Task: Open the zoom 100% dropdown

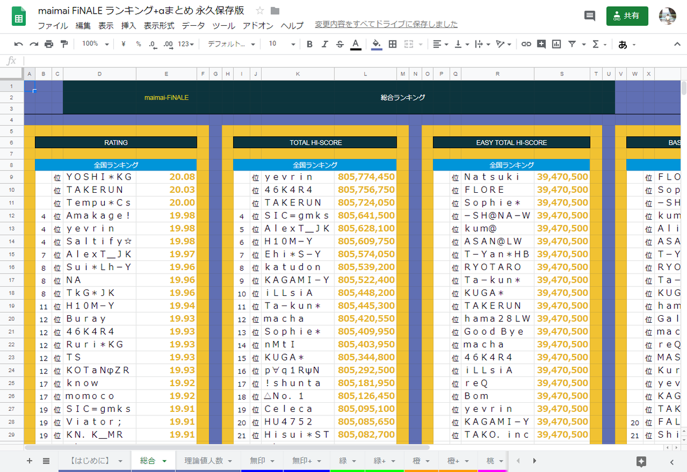Action: click(x=94, y=44)
